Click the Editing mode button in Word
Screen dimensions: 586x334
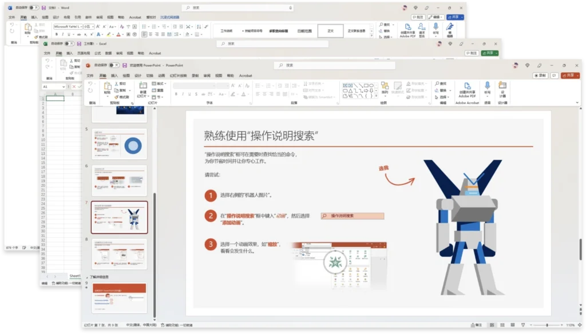435,17
